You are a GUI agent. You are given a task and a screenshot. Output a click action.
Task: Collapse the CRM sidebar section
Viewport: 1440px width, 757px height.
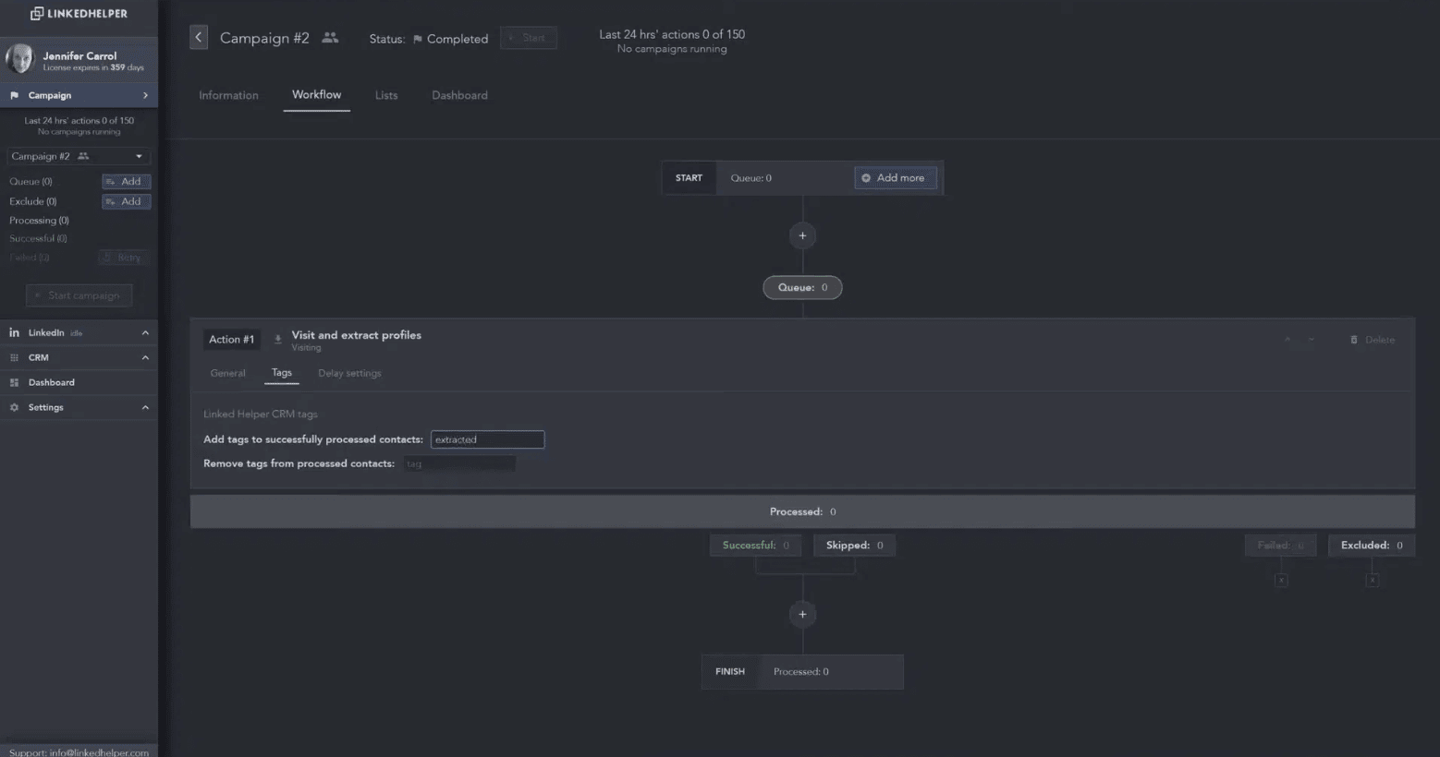[145, 357]
